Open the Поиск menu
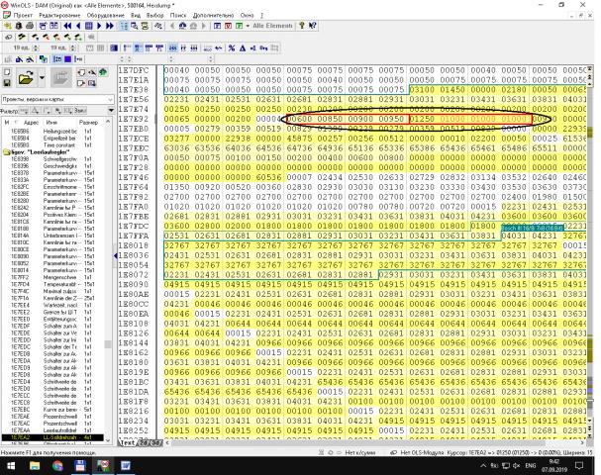Screen dimensions: 601x475 [178, 15]
